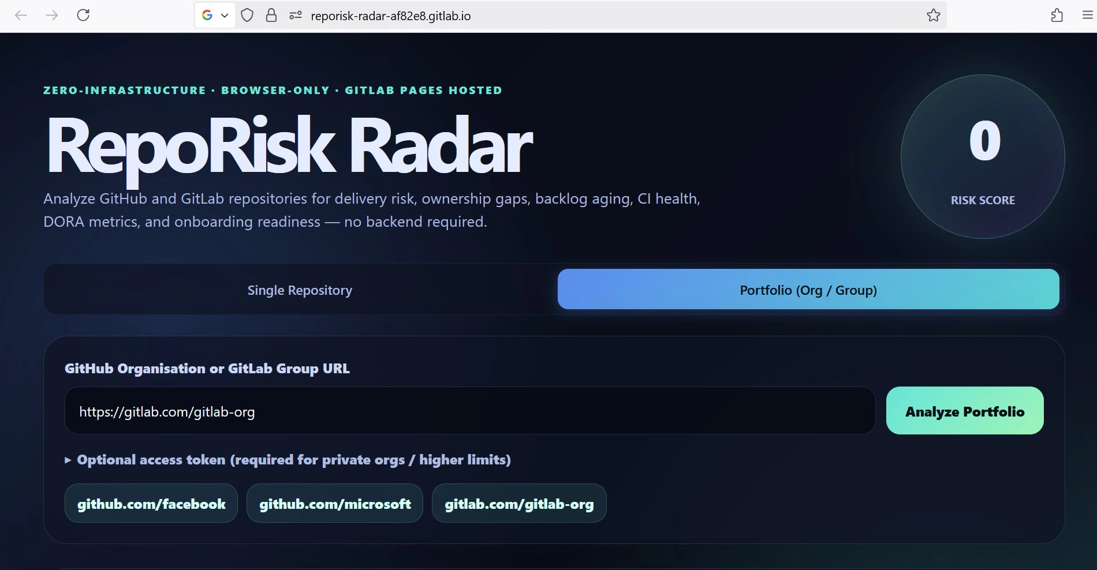This screenshot has width=1097, height=570.
Task: Open the browser hamburger menu
Action: 1087,16
